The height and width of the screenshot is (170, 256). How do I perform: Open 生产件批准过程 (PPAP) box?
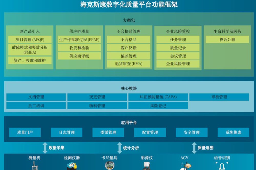click(79, 40)
